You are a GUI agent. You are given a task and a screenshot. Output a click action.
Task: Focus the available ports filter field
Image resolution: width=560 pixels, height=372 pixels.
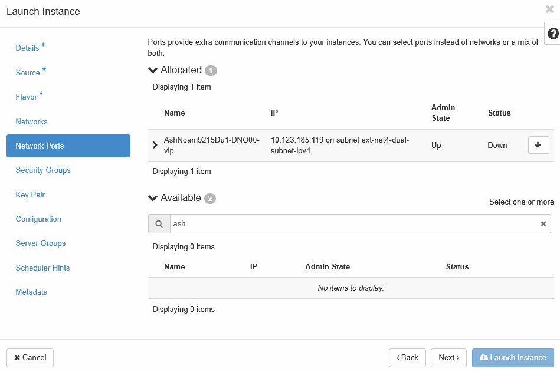click(355, 224)
